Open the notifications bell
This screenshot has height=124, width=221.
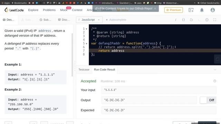point(202,10)
